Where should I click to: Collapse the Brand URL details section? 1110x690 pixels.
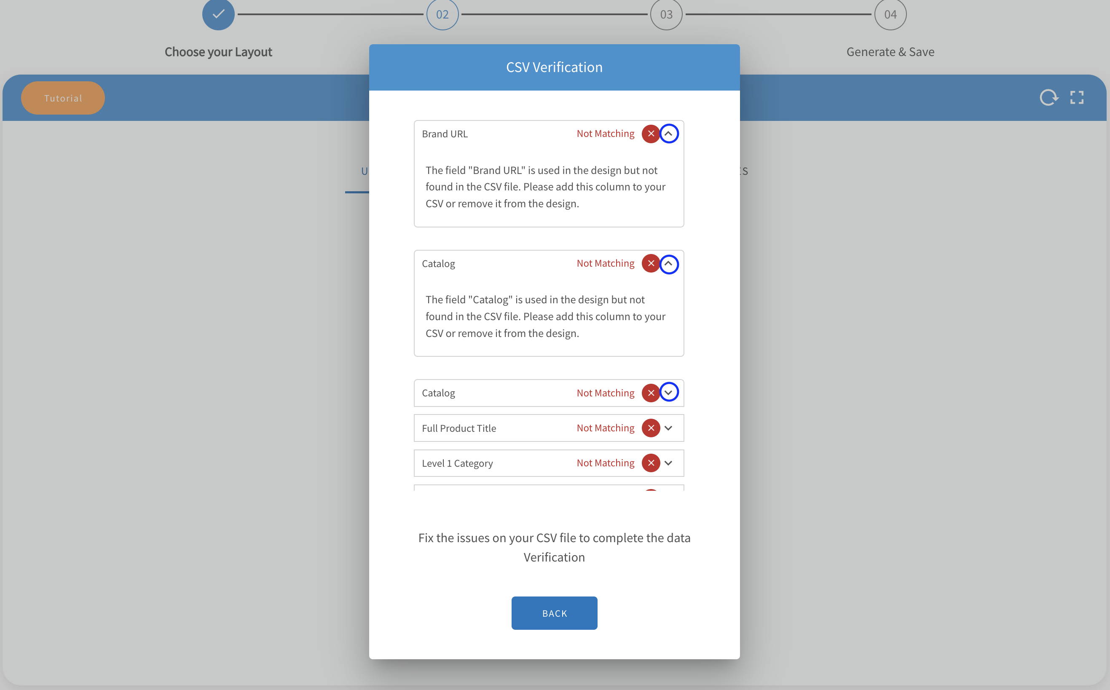[669, 134]
